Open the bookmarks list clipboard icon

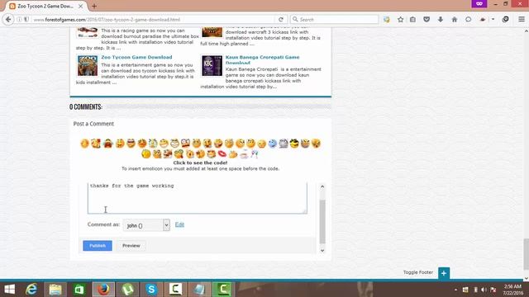tap(413, 20)
